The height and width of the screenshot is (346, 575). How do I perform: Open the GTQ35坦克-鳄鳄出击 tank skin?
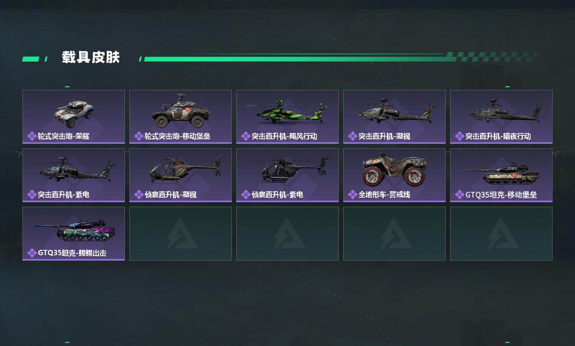(x=74, y=234)
